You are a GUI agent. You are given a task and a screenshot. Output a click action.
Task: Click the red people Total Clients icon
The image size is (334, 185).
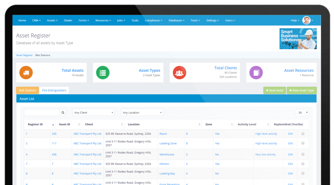pos(179,73)
